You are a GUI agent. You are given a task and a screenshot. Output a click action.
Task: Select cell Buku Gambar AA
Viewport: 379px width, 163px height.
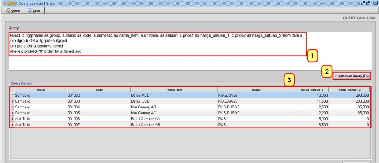174,119
